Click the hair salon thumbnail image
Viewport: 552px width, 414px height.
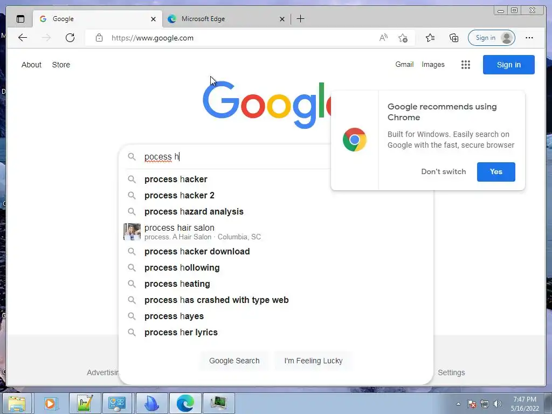(132, 232)
